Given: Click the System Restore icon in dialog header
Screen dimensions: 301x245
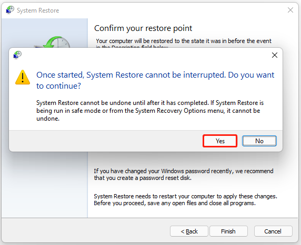Looking at the screenshot, I should pyautogui.click(x=17, y=55).
